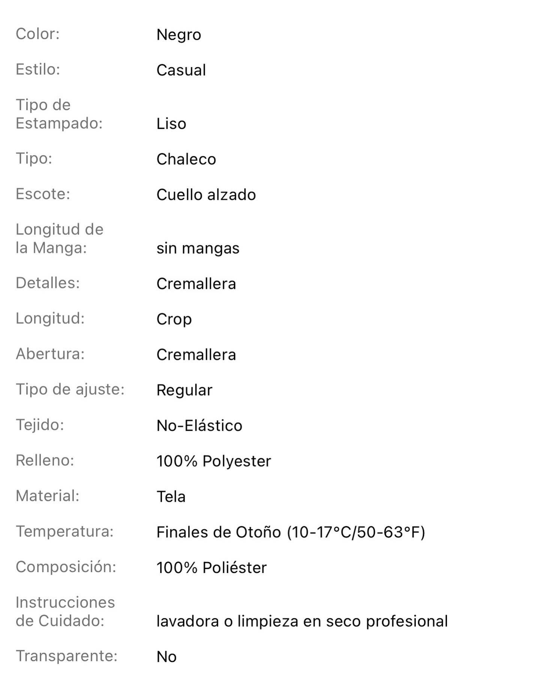
Task: Click 'Cremallera' in the Abertura row
Action: (196, 355)
